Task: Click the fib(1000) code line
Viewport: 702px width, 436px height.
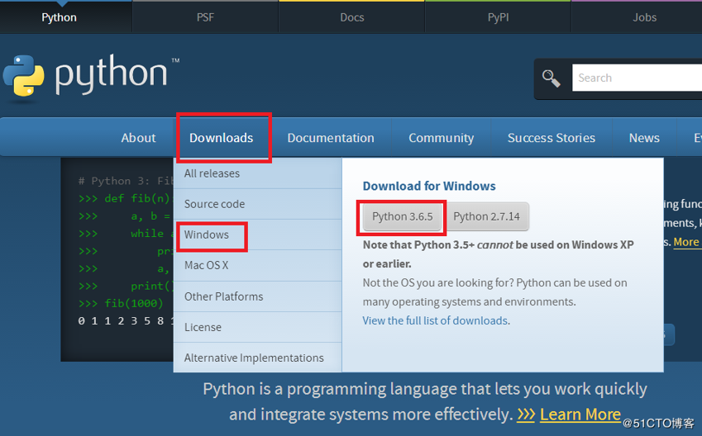Action: (121, 304)
